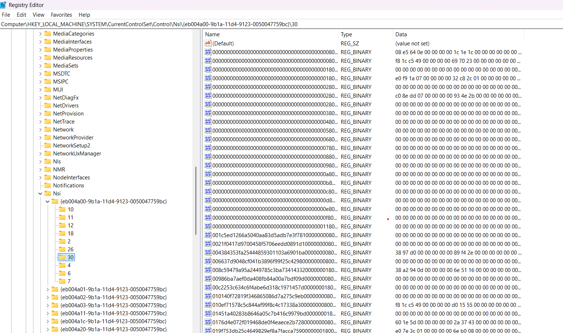This screenshot has width=563, height=333.
Task: Click the Registry Editor app icon in title bar
Action: point(3,5)
